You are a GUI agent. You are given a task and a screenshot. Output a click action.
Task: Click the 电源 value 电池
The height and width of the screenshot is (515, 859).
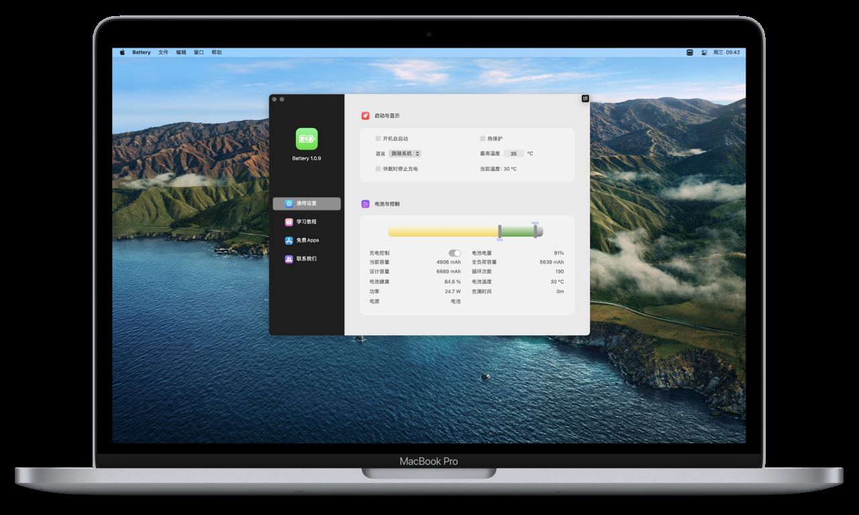click(x=456, y=302)
